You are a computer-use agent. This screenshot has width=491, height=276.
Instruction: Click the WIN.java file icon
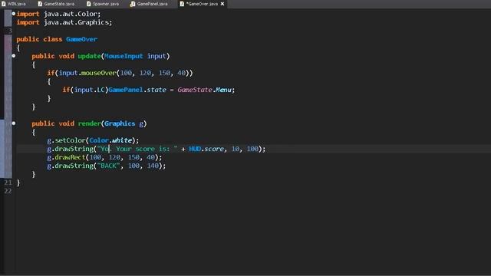(x=3, y=4)
